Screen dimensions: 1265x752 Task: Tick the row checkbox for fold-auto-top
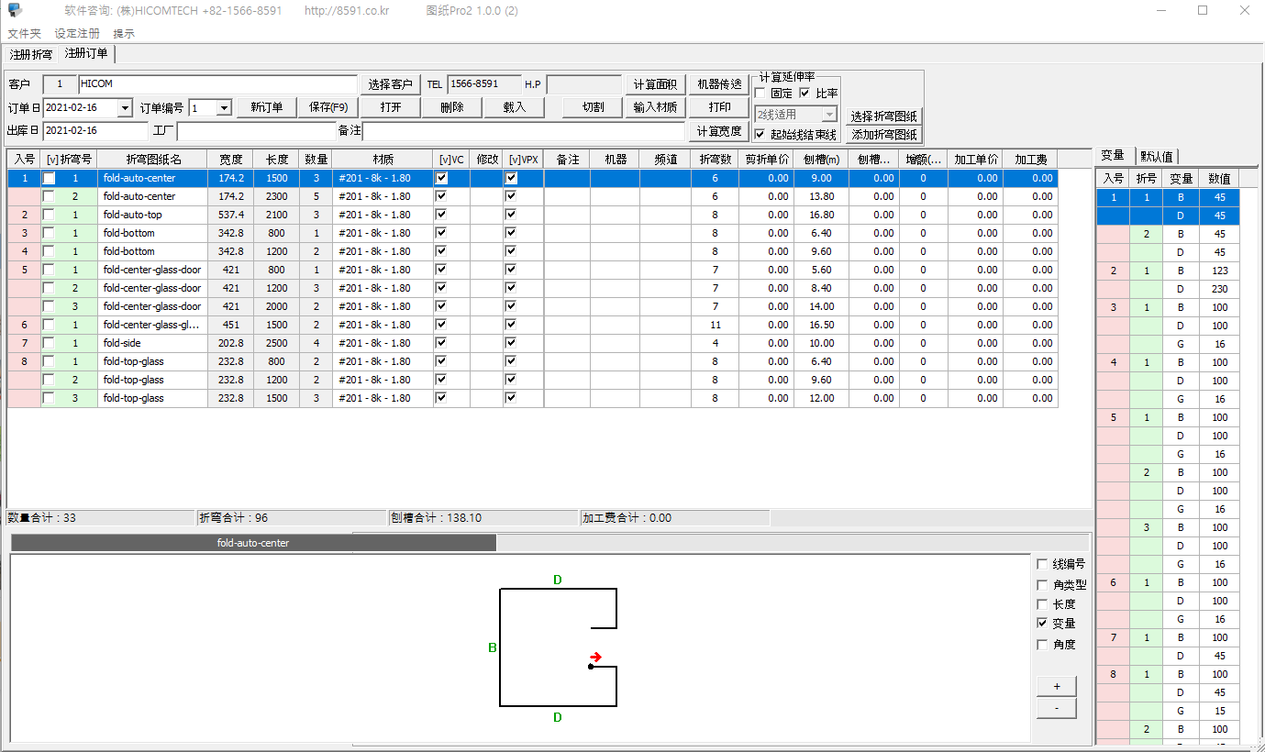(49, 215)
